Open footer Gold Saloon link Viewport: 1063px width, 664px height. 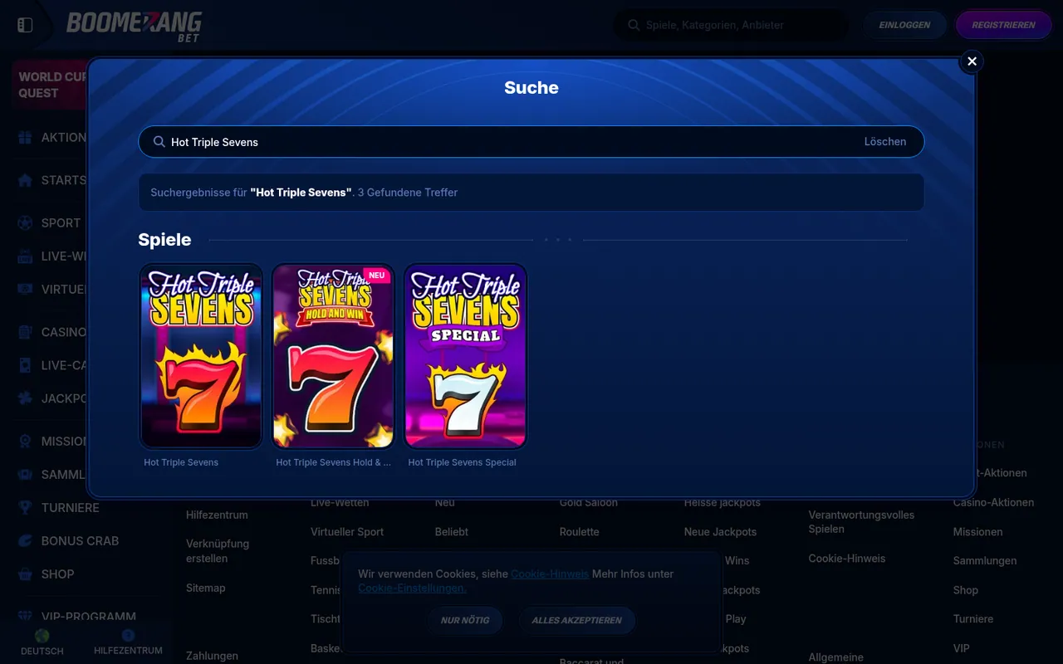tap(589, 502)
